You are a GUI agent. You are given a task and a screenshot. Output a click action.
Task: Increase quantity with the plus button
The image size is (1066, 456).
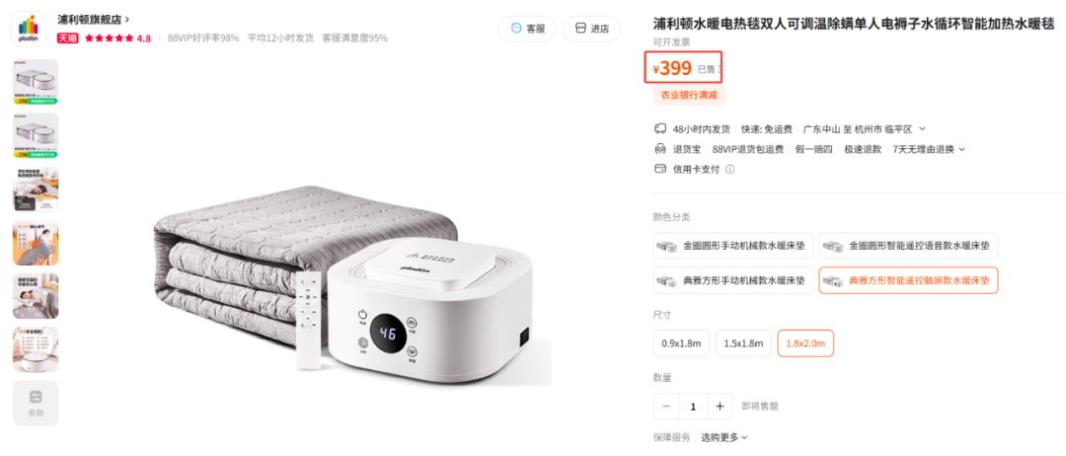(x=720, y=407)
